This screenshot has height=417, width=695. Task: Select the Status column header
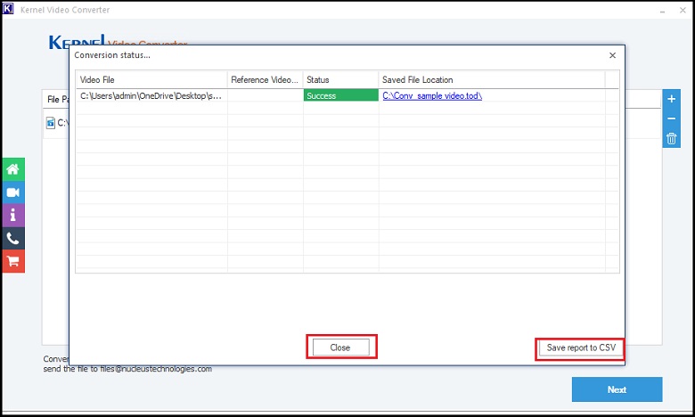341,80
